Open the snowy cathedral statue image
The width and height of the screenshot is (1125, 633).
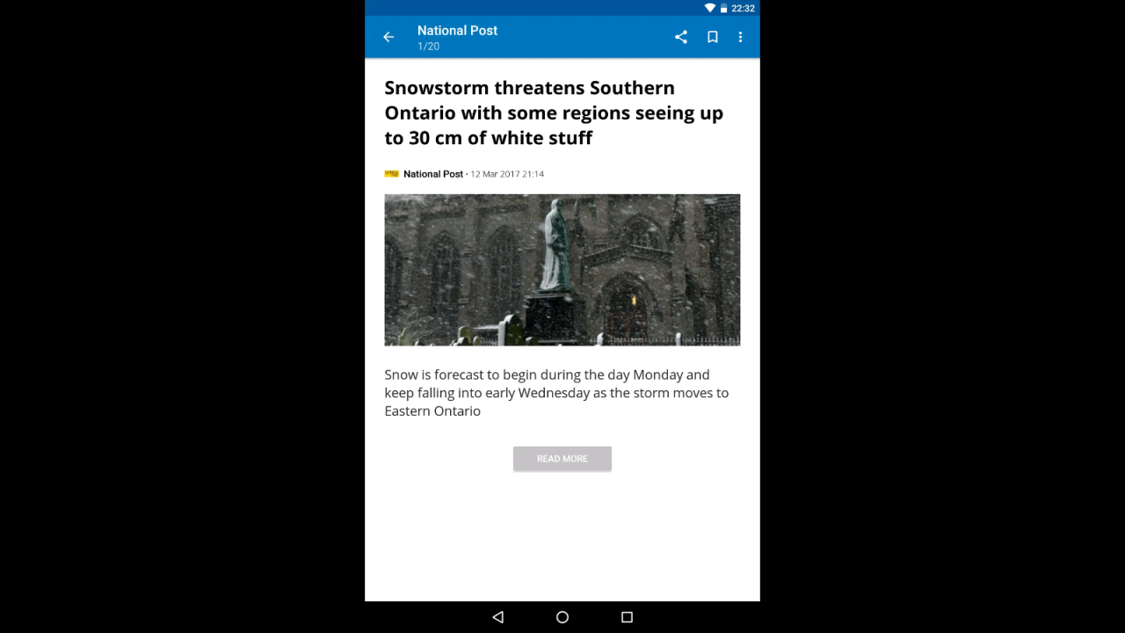562,270
